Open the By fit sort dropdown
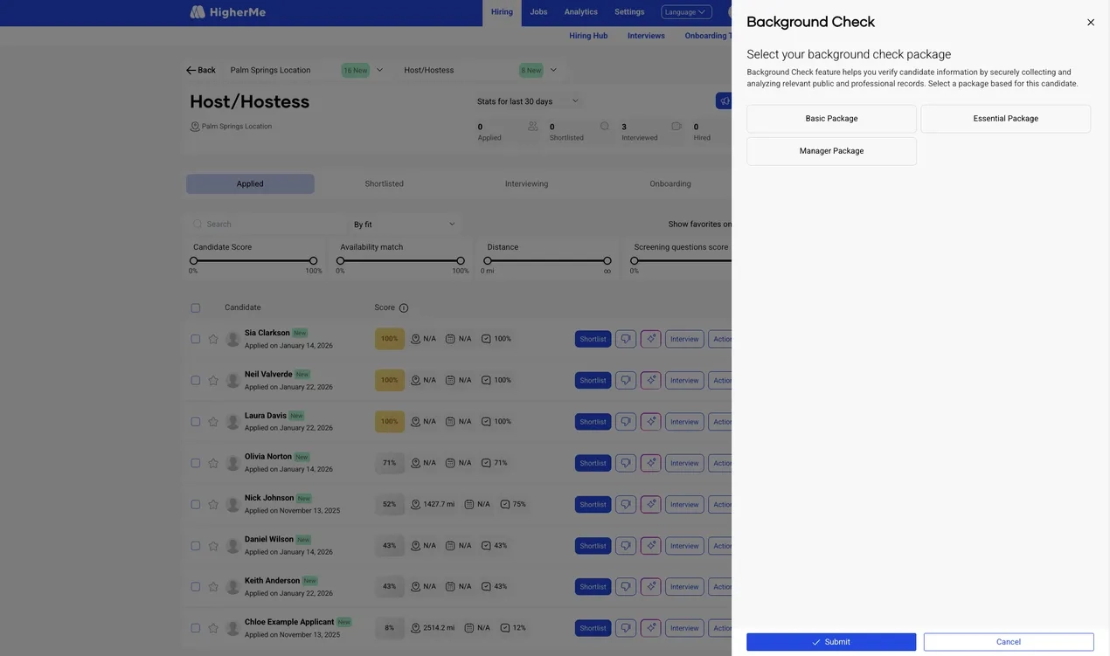This screenshot has width=1110, height=656. (405, 224)
